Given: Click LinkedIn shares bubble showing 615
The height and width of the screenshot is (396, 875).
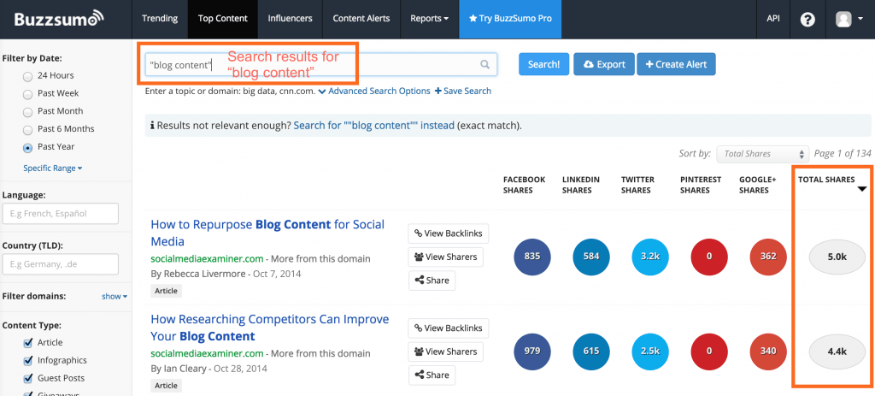Looking at the screenshot, I should pos(591,352).
